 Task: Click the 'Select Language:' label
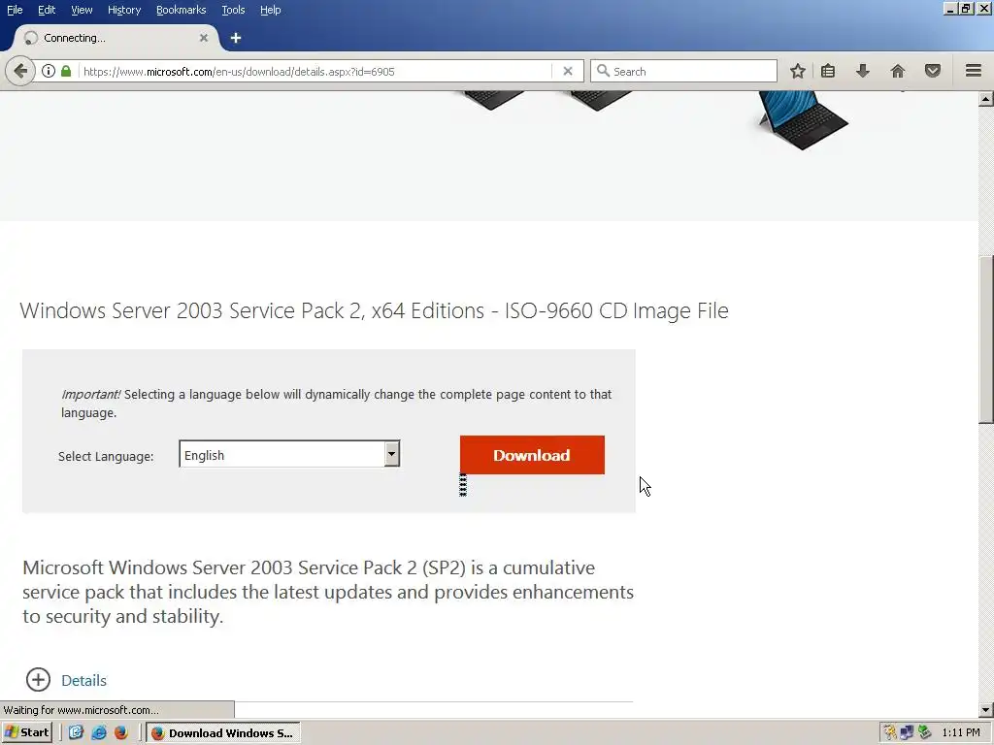click(x=106, y=456)
